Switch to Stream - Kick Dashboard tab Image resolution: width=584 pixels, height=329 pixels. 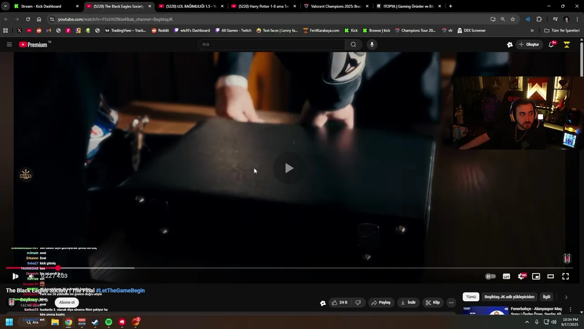[x=46, y=6]
